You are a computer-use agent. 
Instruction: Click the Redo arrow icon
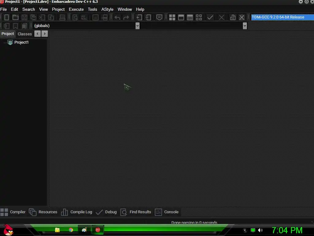126,18
